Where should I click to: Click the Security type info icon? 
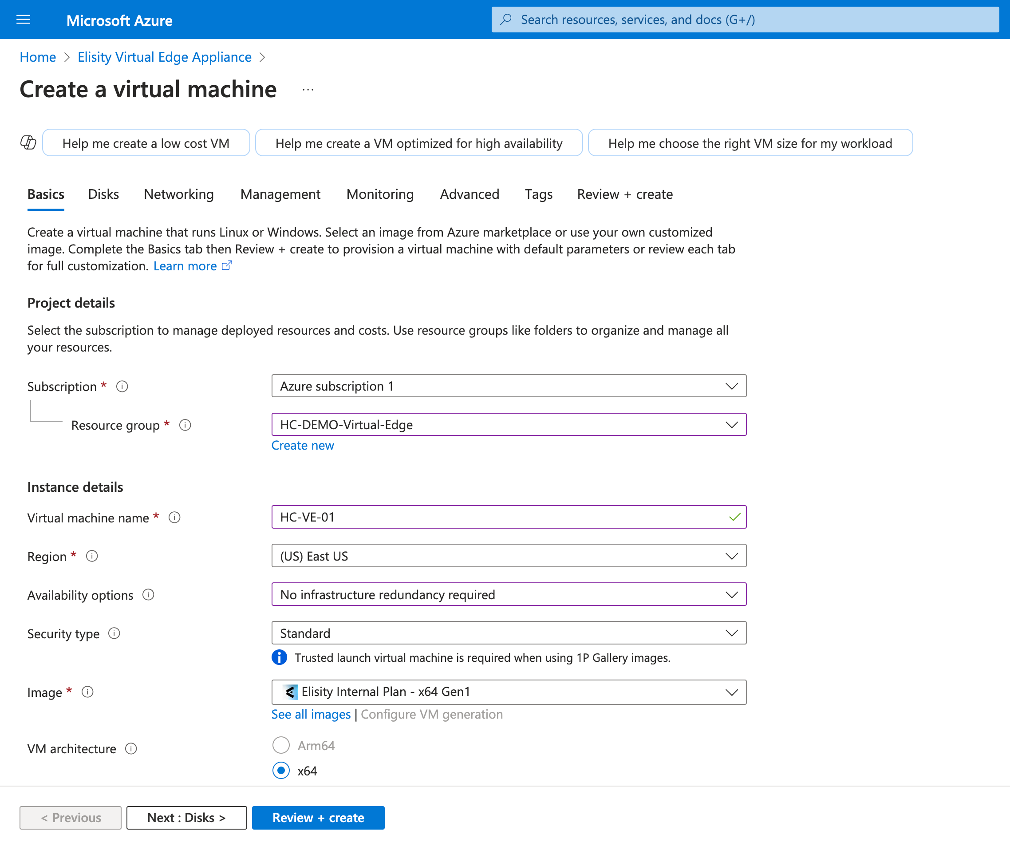pyautogui.click(x=114, y=633)
